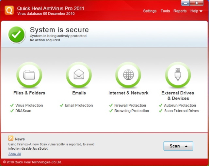Open Virus Protection status text
This screenshot has height=166, width=209.
point(29,105)
